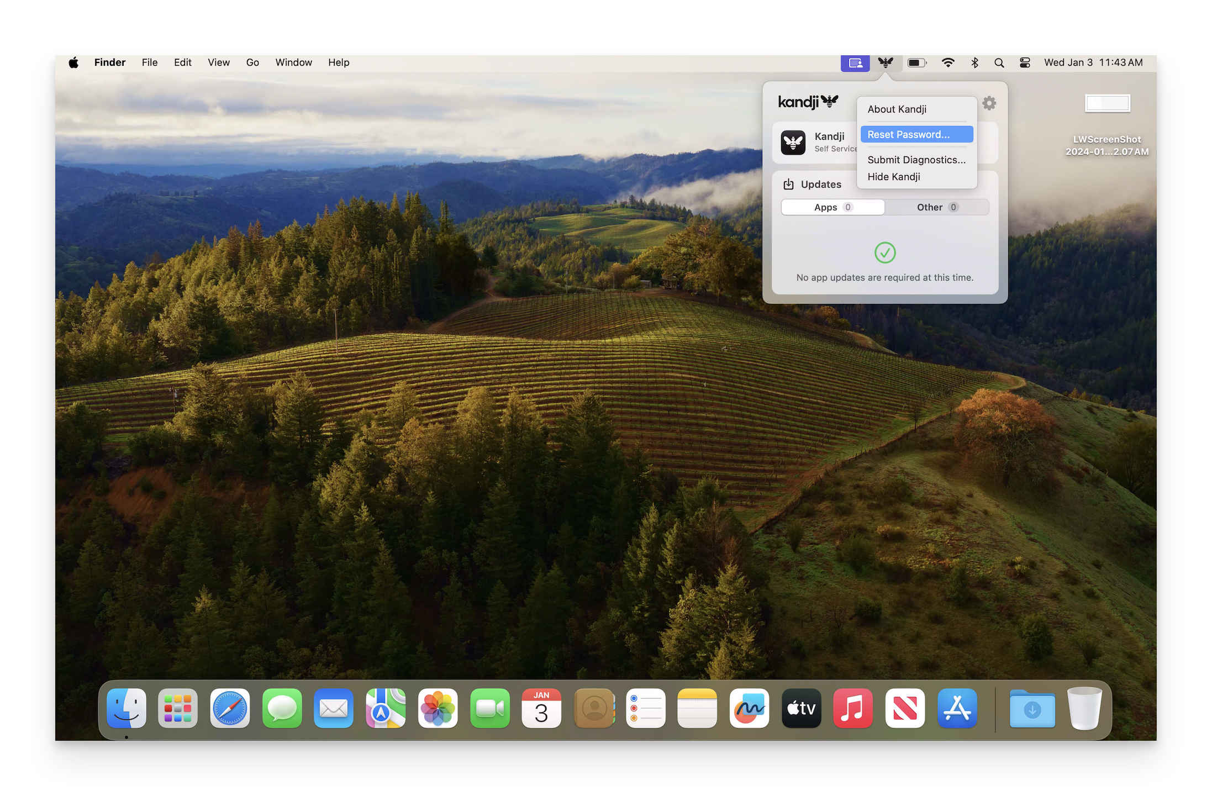Select Submit Diagnostics… option
1212x796 pixels.
916,160
